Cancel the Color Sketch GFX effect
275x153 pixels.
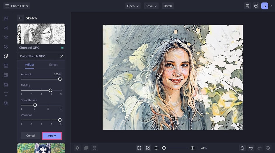pos(31,136)
